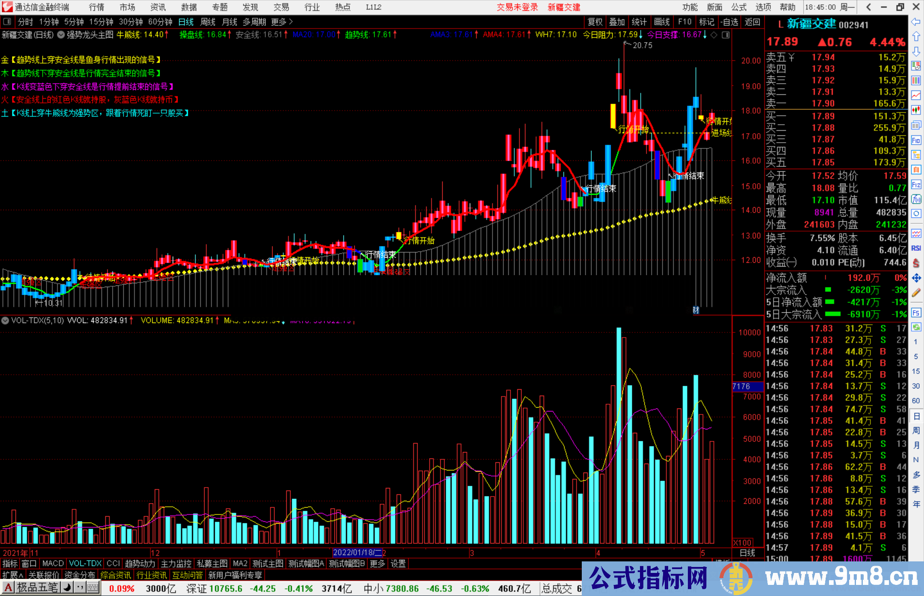This screenshot has width=924, height=596.
Task: Click the back arrow icon in right sidebar
Action: [x=916, y=22]
